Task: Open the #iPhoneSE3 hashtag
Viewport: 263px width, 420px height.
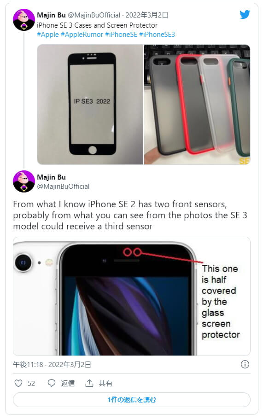Action: (157, 34)
